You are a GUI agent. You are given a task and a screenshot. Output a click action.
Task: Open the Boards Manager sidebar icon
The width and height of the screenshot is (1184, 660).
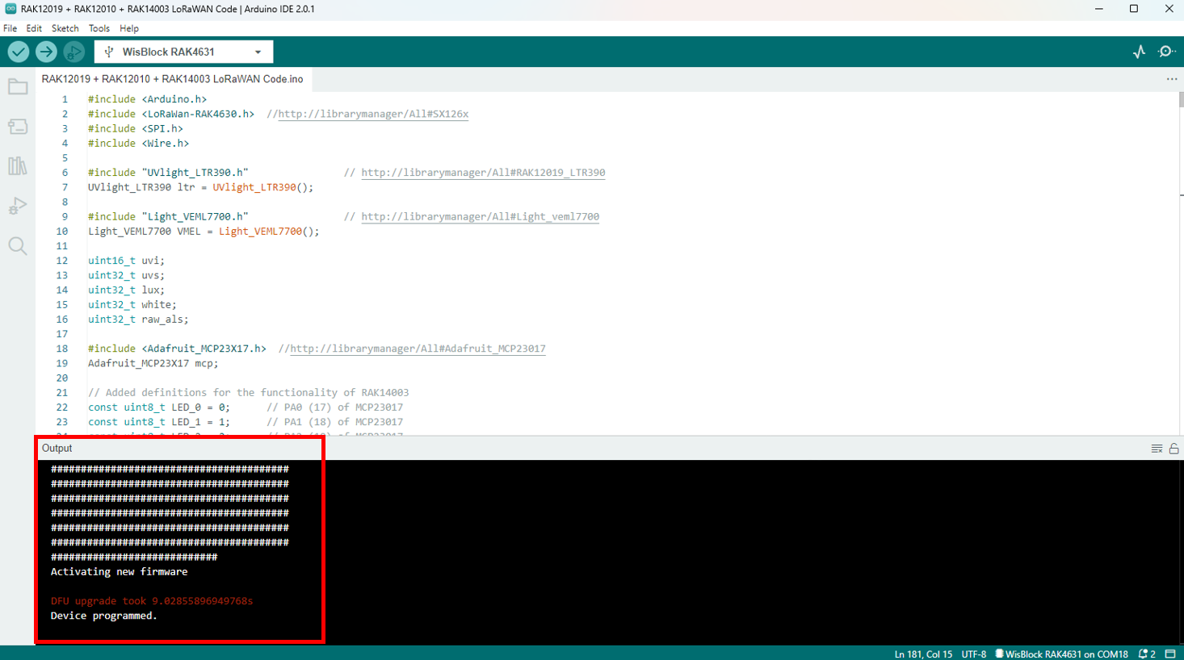(x=18, y=127)
